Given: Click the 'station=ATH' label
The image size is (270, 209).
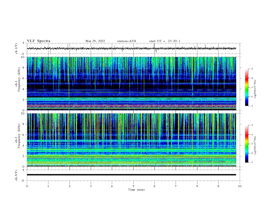Looking at the screenshot, I should pos(126,41).
